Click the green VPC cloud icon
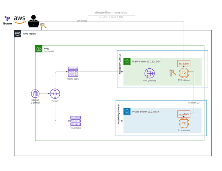Viewport: 222px width, 171px height. [x=39, y=49]
